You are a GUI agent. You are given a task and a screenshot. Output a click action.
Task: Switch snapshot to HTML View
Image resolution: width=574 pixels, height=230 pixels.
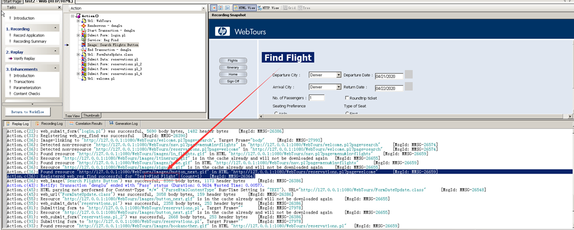pos(244,7)
